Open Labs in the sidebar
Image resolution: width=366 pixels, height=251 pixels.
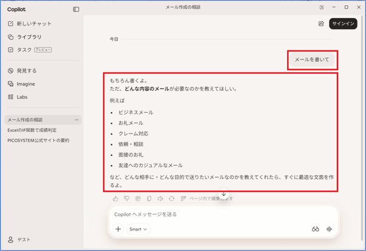tap(18, 97)
